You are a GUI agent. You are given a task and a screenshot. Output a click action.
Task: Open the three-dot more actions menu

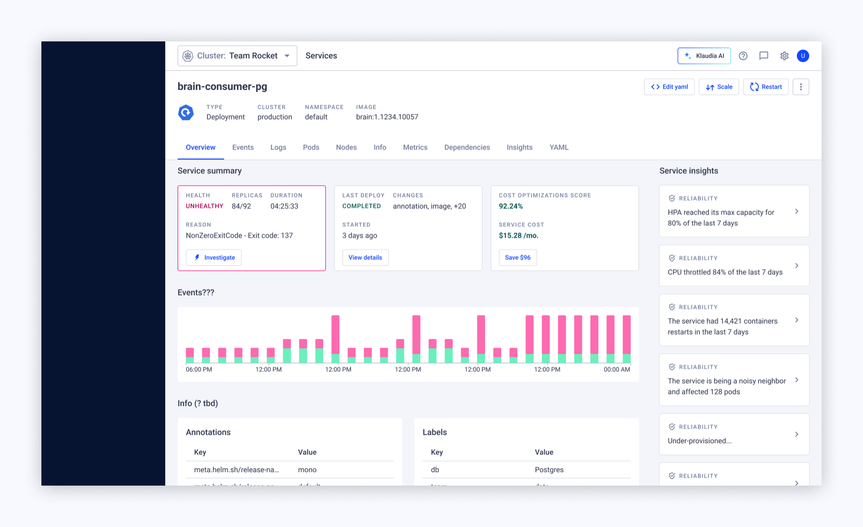tap(801, 87)
